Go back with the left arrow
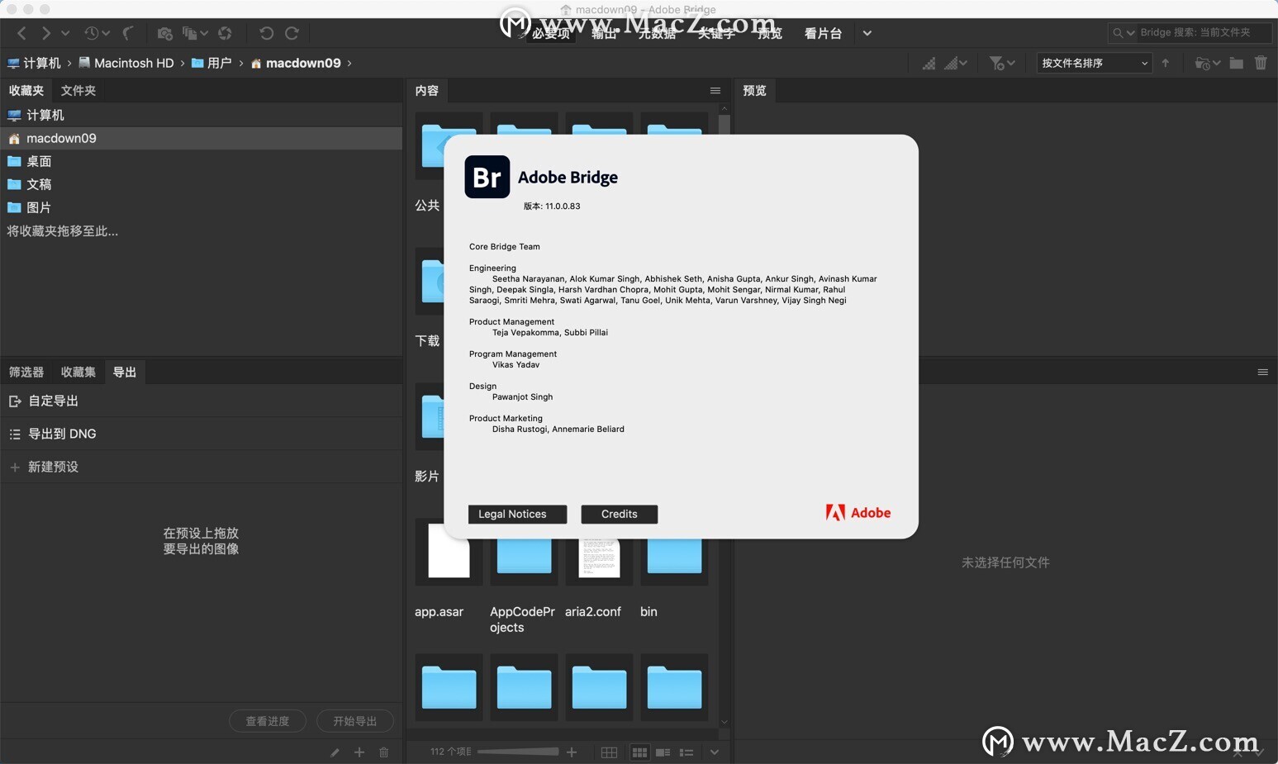The height and width of the screenshot is (764, 1278). point(22,33)
